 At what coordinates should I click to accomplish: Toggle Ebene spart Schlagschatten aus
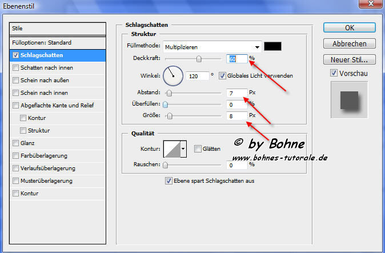pyautogui.click(x=168, y=180)
